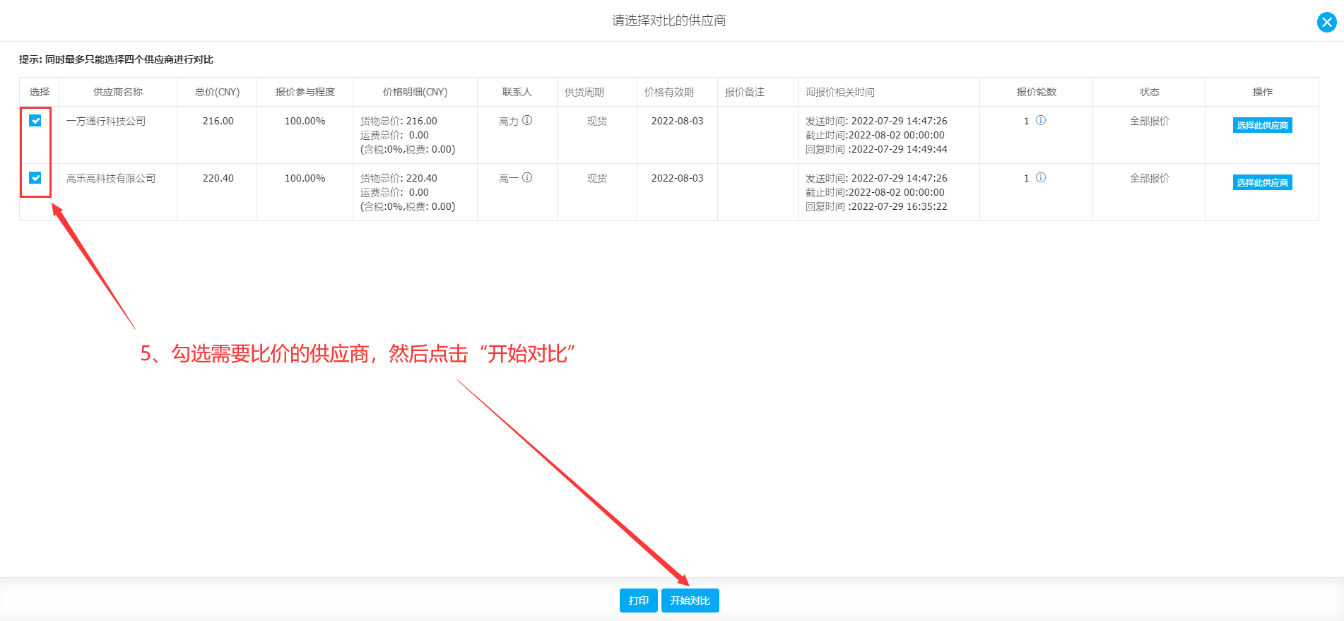Select the hint about four suppliers maximum

(x=116, y=59)
